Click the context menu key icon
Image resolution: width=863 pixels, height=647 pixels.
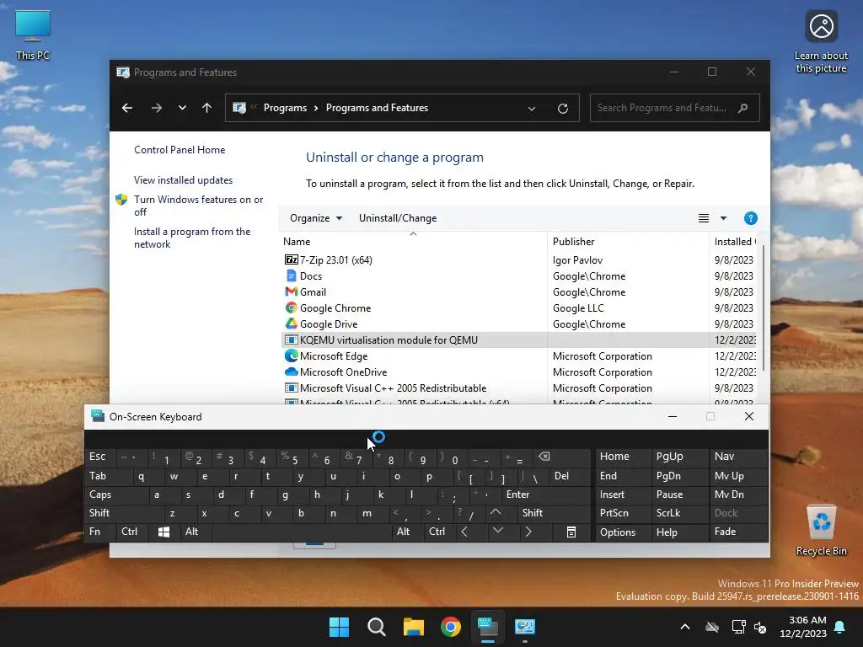[x=571, y=532]
